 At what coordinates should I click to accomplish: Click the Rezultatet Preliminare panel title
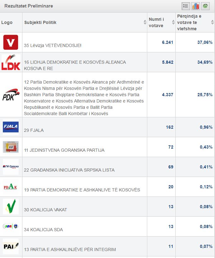click(x=29, y=6)
